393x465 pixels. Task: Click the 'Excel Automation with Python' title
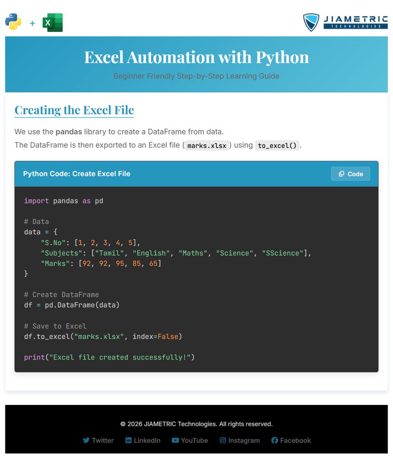click(196, 57)
